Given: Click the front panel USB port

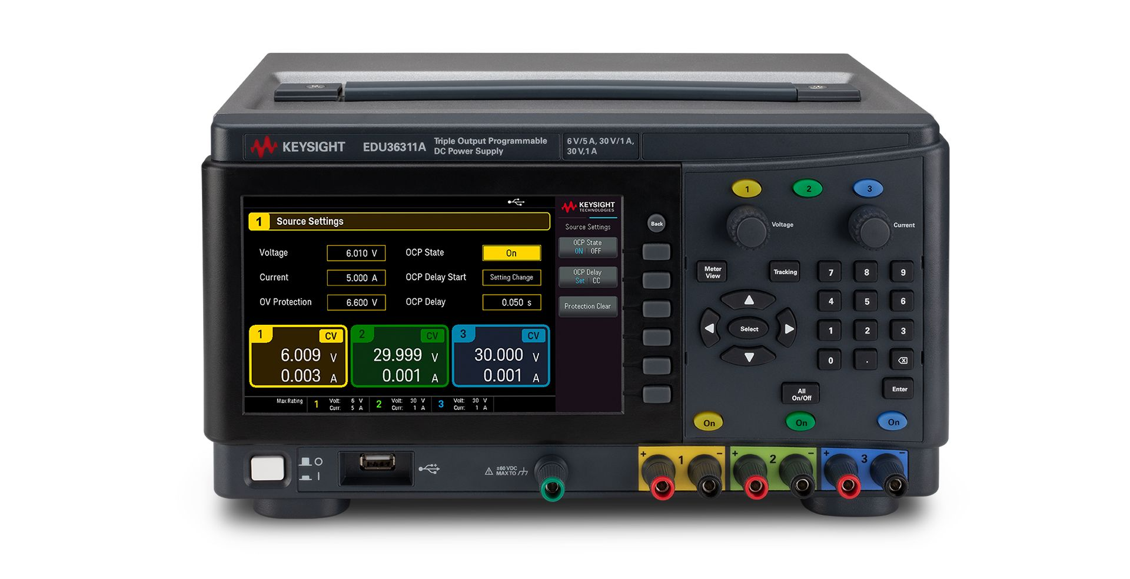Looking at the screenshot, I should pyautogui.click(x=377, y=462).
